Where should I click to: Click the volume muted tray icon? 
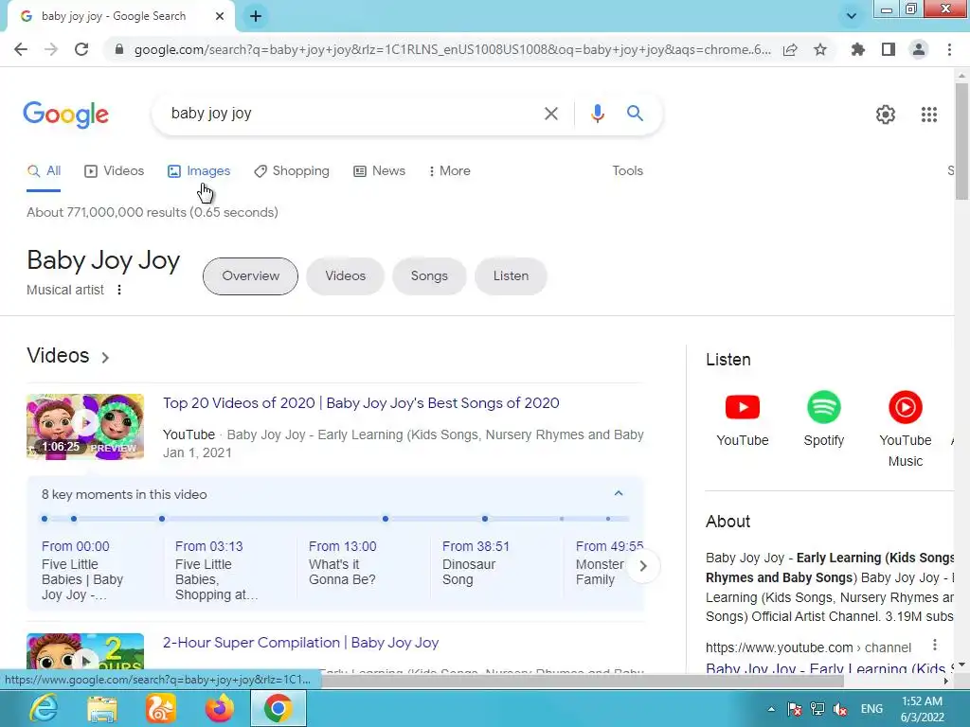pyautogui.click(x=840, y=709)
